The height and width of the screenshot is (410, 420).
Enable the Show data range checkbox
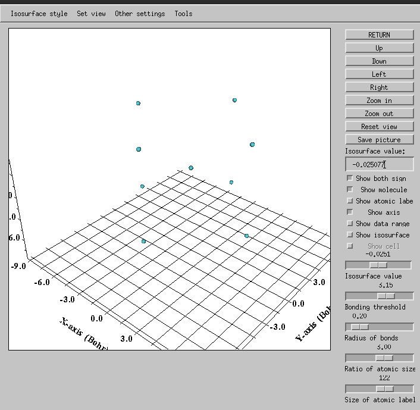[350, 223]
